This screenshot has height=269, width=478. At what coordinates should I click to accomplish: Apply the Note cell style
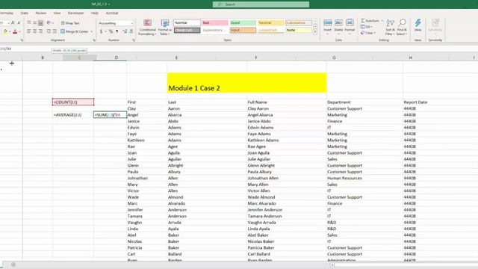[x=299, y=30]
